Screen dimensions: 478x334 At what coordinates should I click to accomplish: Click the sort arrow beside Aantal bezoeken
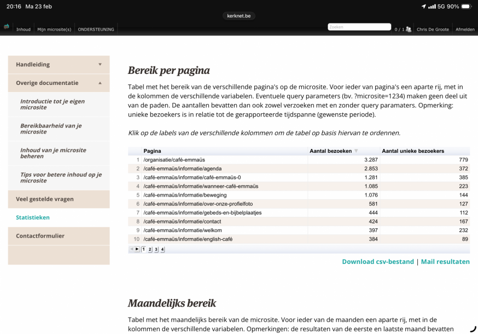(x=357, y=151)
